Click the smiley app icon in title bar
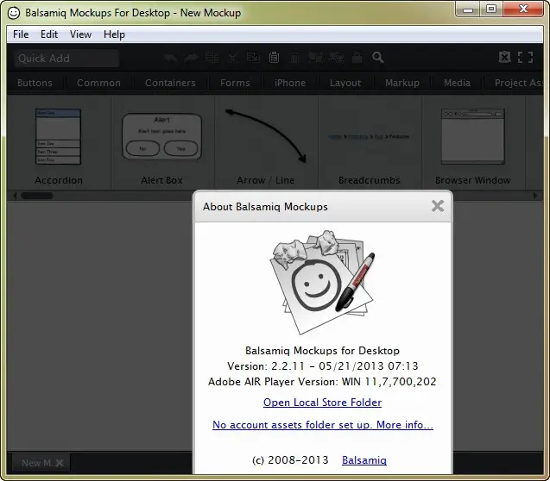Viewport: 550px width, 481px height. (x=14, y=13)
